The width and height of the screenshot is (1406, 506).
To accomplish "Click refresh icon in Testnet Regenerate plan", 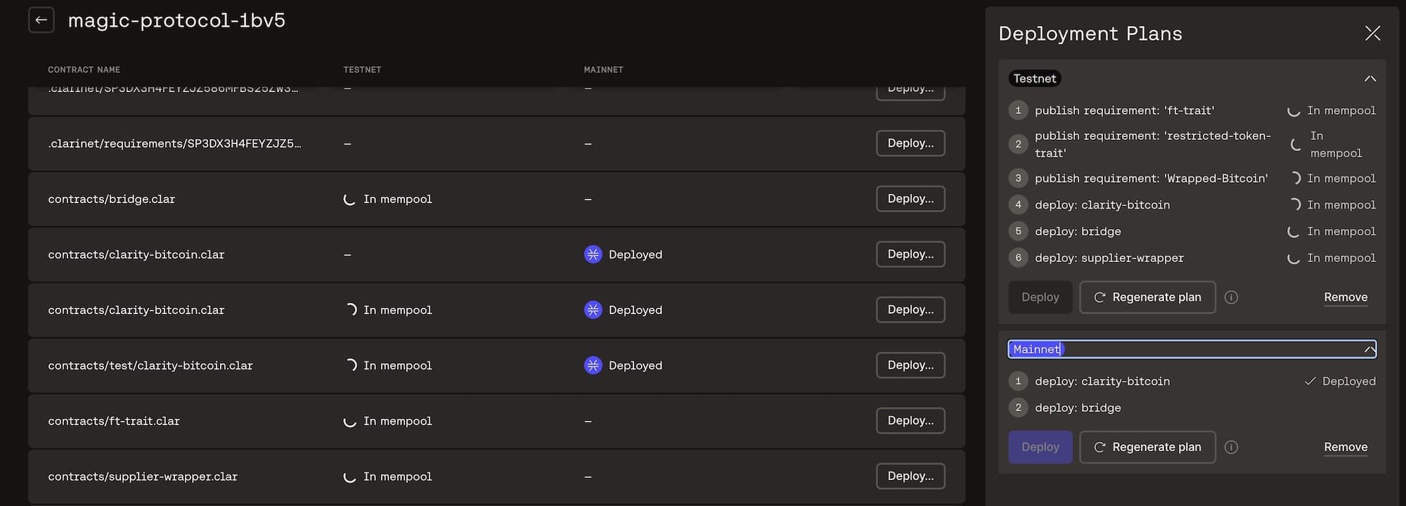I will (1099, 297).
